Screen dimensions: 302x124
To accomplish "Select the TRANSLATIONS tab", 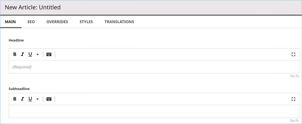I will point(119,22).
